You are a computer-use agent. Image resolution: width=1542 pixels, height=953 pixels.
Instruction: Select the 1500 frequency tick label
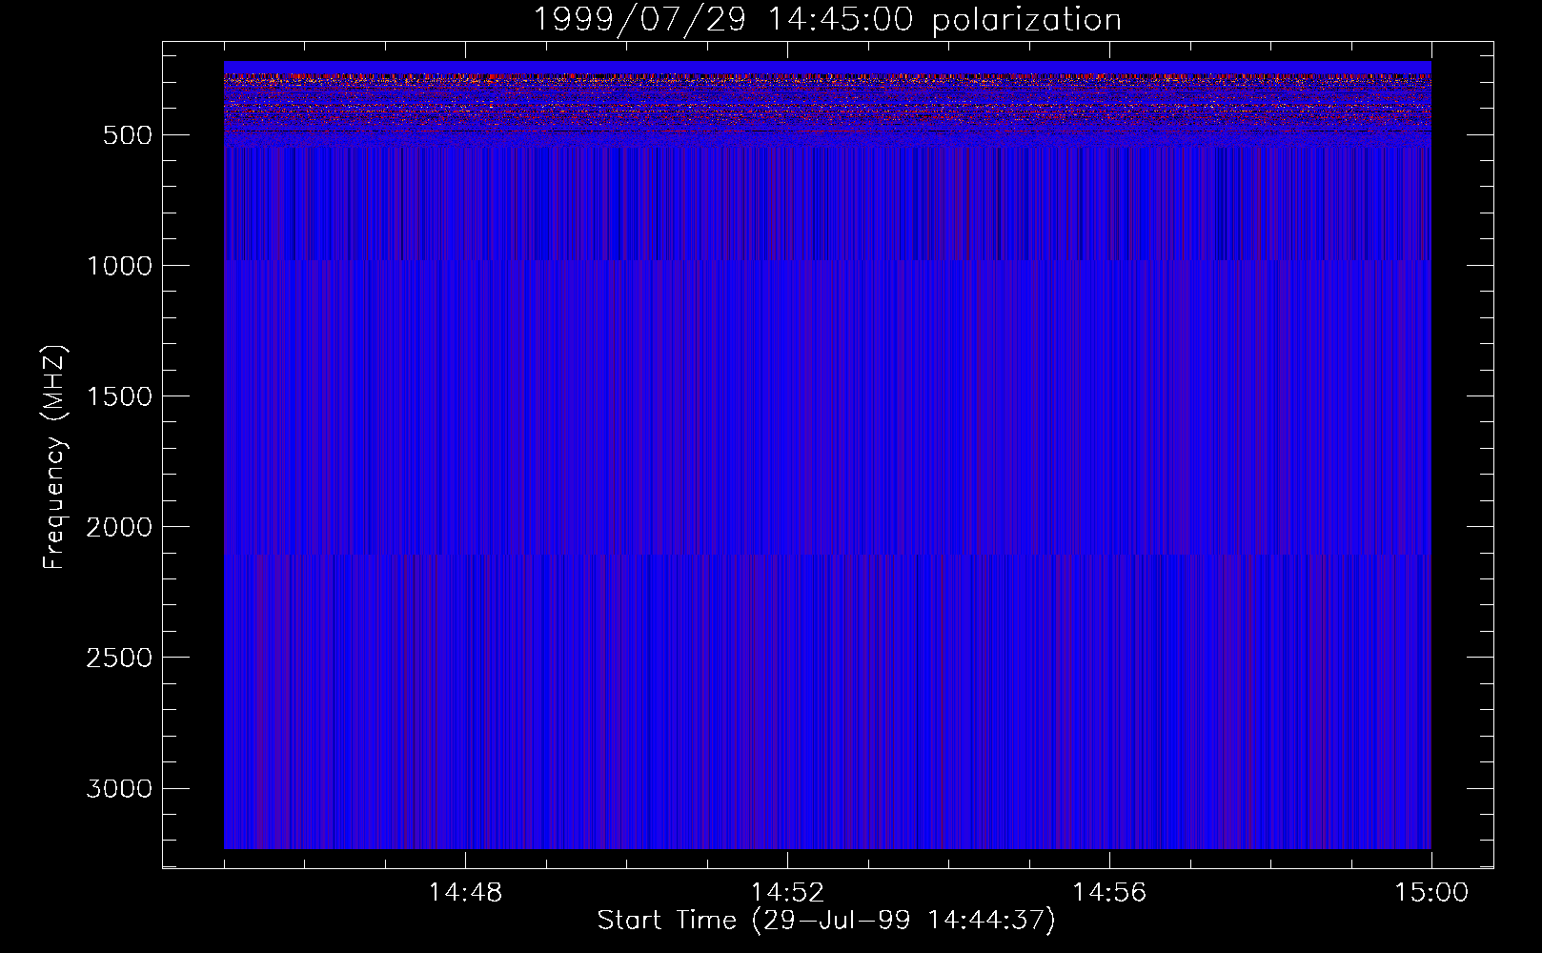point(118,396)
